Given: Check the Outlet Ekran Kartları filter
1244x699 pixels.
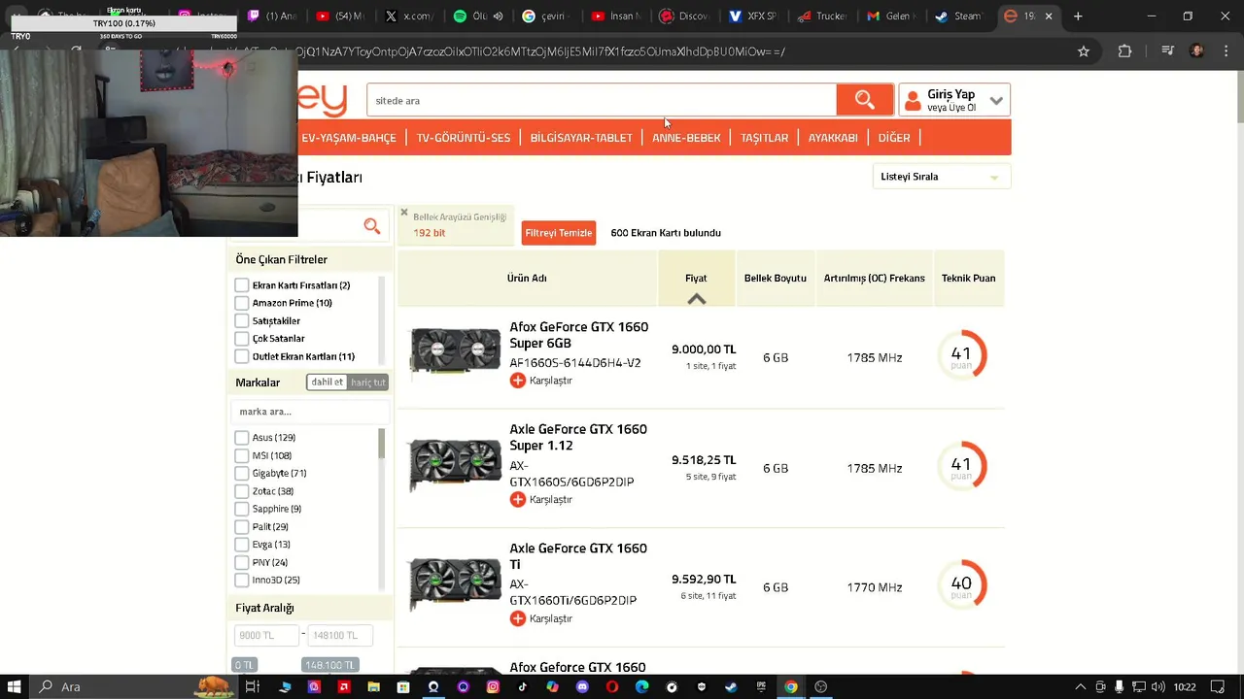Looking at the screenshot, I should [x=242, y=356].
